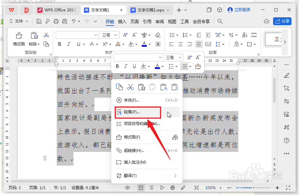Expand the font color dropdown arrow

click(149, 44)
